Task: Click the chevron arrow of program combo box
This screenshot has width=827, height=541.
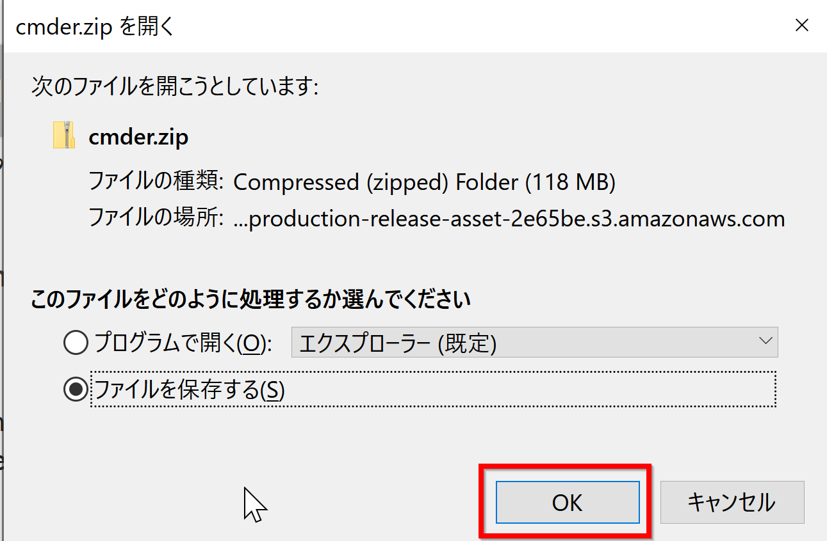Action: pyautogui.click(x=765, y=341)
